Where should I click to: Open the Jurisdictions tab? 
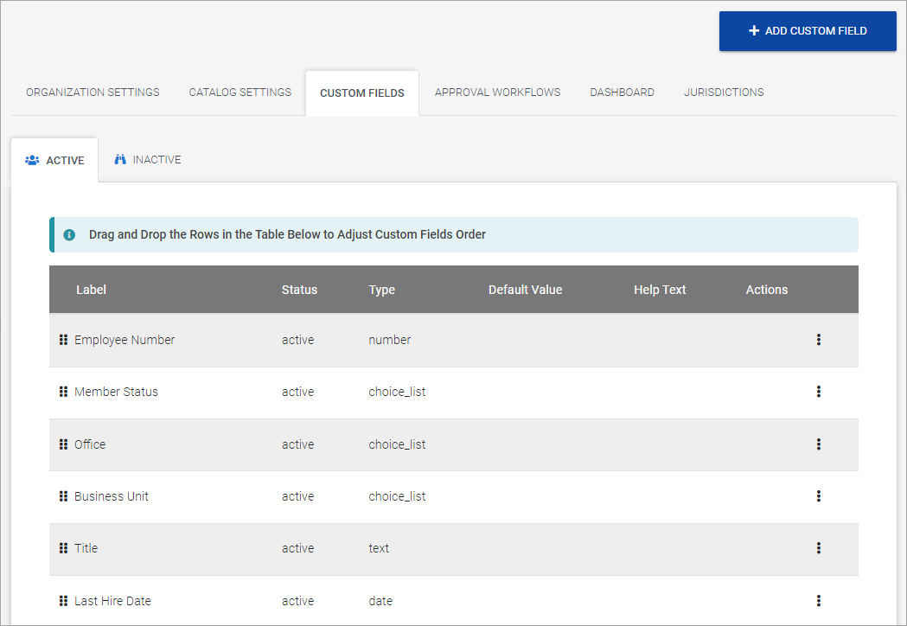(x=724, y=93)
